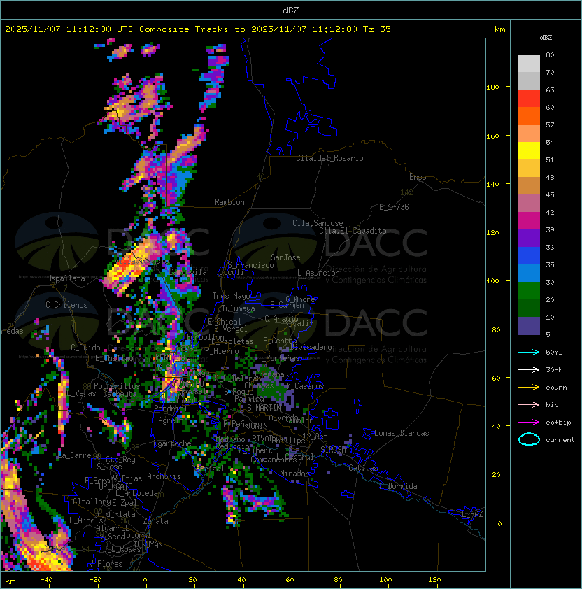Click the 'eburn' legend label

556,387
